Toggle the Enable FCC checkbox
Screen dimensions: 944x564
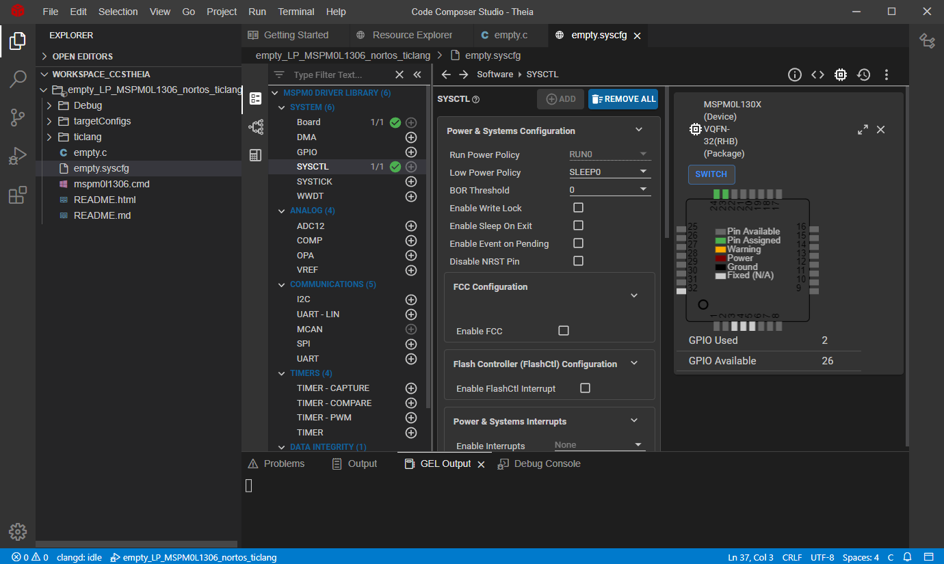[x=564, y=331]
